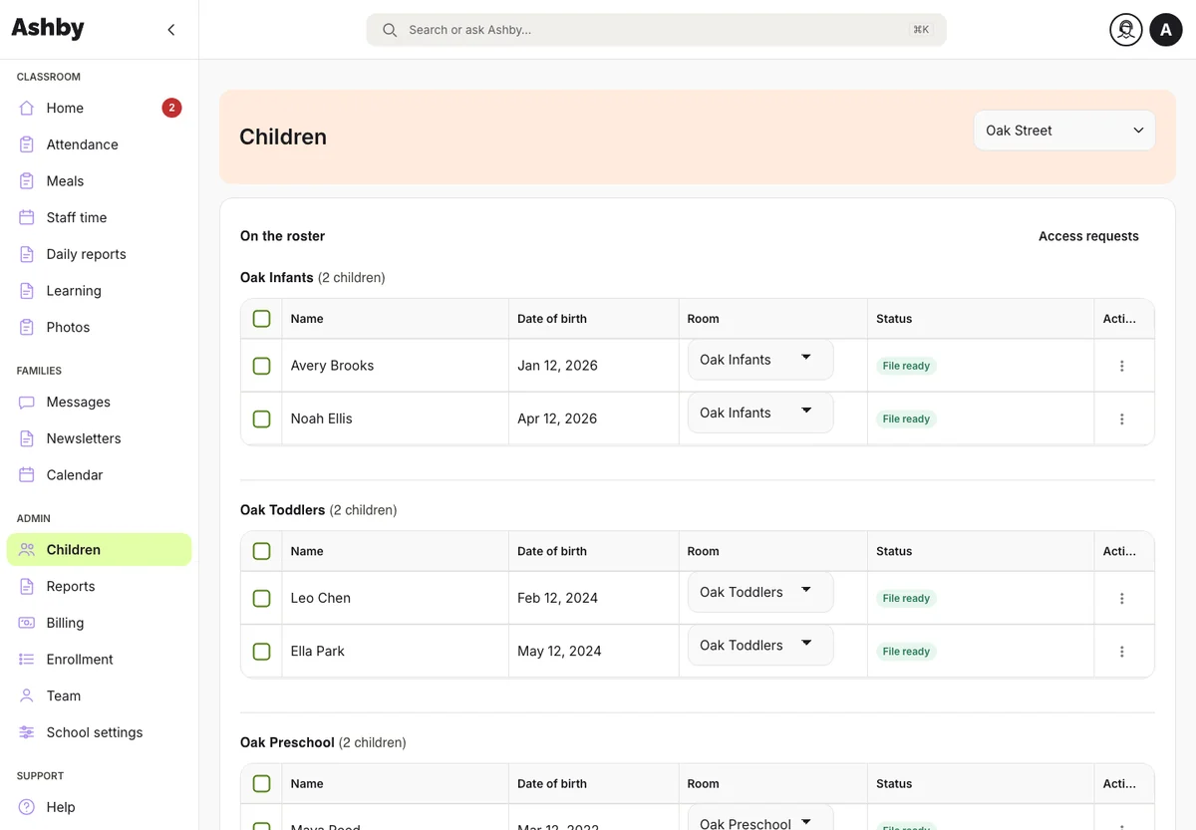Open room dropdown for Avery Brooks

[x=760, y=360]
